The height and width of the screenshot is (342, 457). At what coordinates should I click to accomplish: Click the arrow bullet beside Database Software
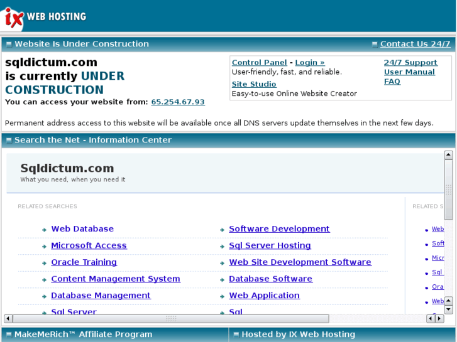pos(222,280)
